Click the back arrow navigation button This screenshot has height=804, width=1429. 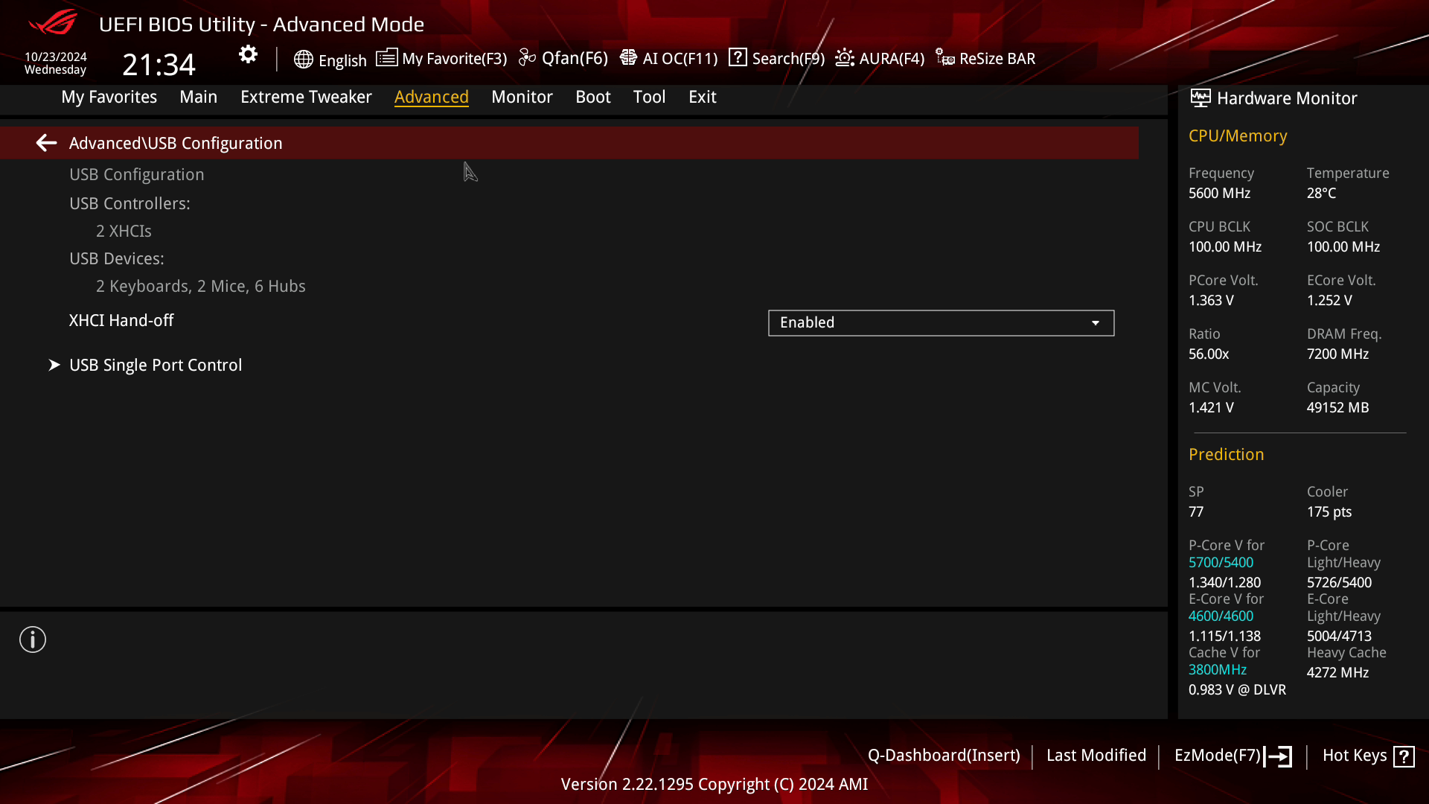[x=46, y=142]
